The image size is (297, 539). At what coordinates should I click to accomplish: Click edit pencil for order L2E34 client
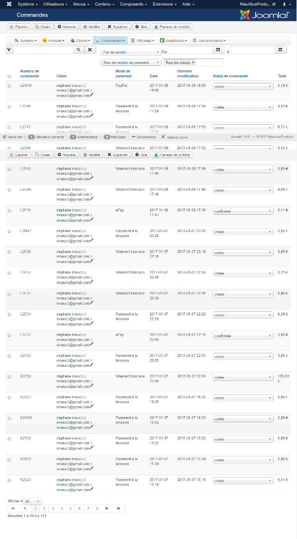tap(92, 323)
